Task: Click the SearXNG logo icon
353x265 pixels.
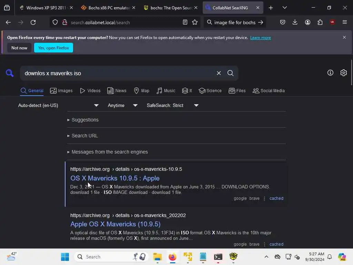Action: 10,73
